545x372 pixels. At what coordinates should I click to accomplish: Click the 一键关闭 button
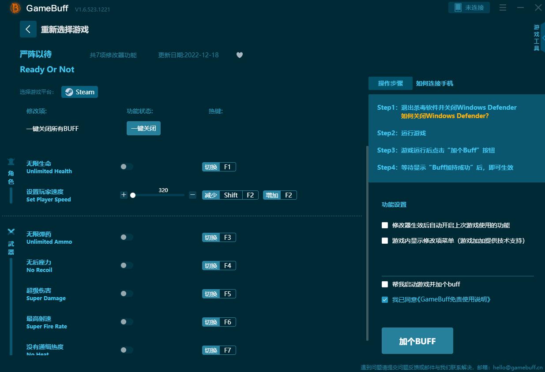tap(143, 128)
